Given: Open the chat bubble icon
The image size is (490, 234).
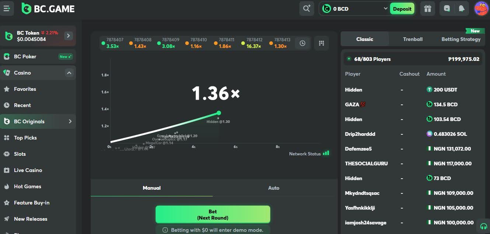Looking at the screenshot, I should point(447,8).
